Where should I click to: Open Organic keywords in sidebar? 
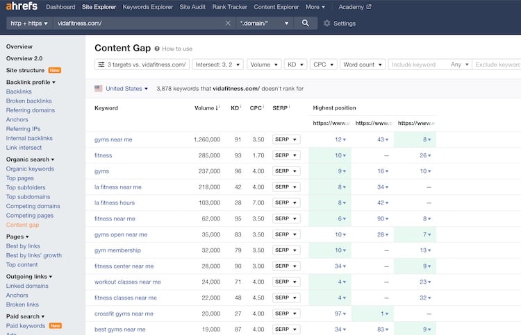coord(30,169)
